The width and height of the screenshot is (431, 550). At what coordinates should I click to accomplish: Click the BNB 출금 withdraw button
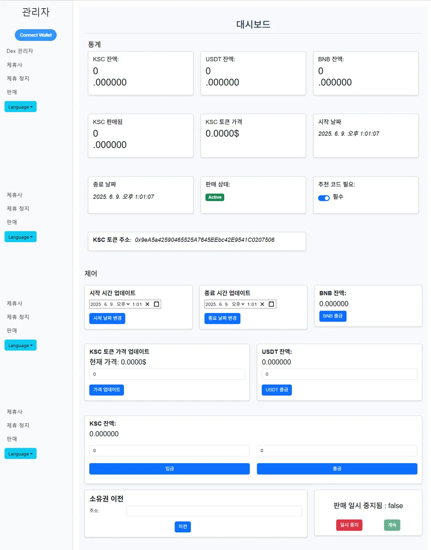332,316
